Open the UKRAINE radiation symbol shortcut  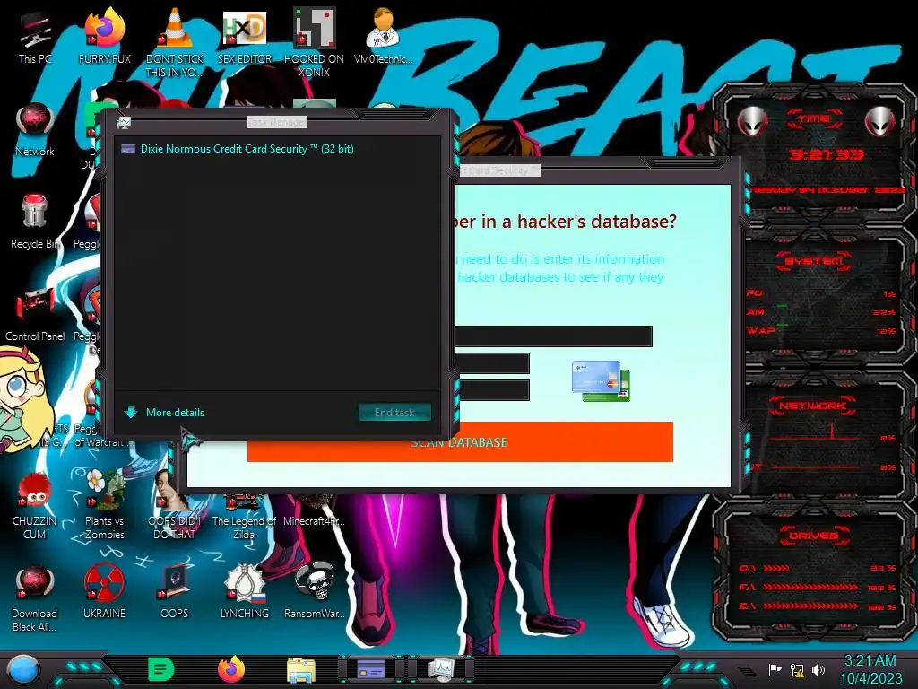coord(104,590)
